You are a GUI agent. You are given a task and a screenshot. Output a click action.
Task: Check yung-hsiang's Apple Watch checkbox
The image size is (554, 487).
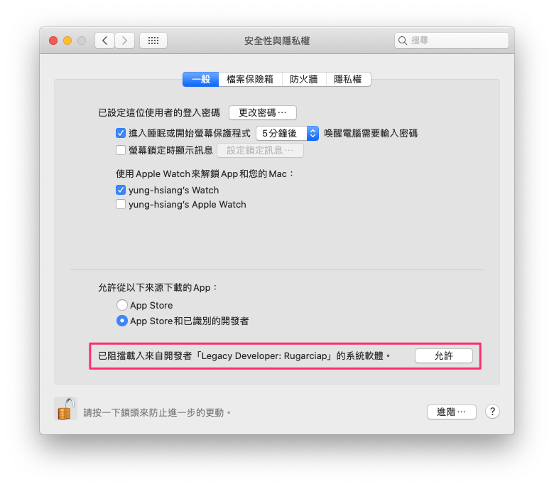pos(121,205)
